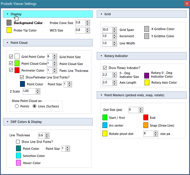Increase Z Scale using up arrow
Screen dimensions: 190x175
click(x=38, y=90)
